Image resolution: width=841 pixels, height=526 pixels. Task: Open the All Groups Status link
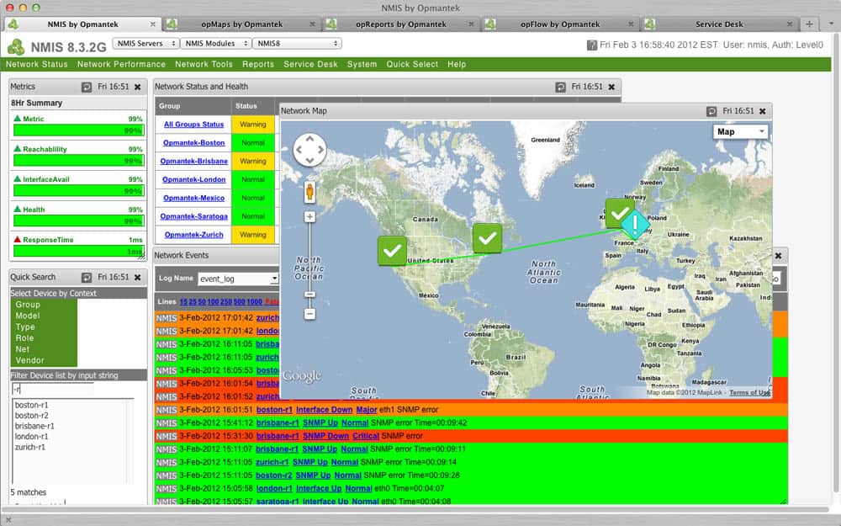(x=193, y=125)
